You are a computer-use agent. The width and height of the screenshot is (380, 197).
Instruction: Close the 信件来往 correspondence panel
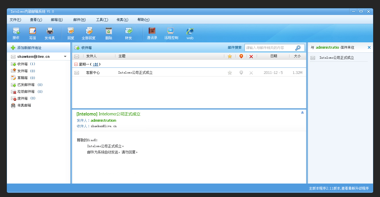click(x=369, y=48)
